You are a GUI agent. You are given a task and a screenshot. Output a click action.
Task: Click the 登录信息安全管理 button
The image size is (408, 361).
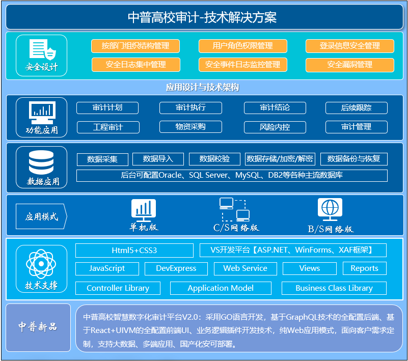click(x=350, y=46)
